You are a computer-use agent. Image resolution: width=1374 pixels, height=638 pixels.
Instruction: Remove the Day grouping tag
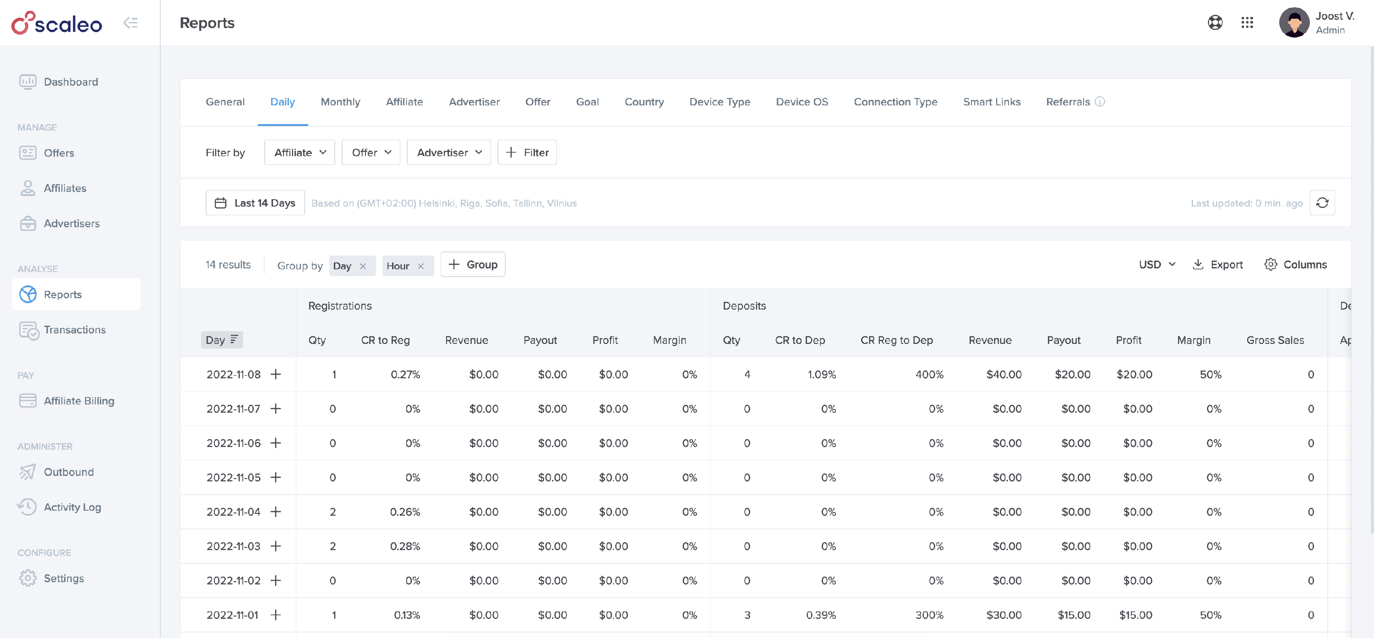point(363,266)
